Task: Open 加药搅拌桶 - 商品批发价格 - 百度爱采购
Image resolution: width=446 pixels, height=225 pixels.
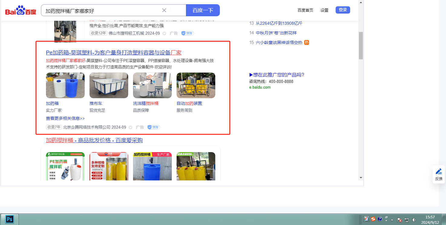Action: (x=94, y=140)
